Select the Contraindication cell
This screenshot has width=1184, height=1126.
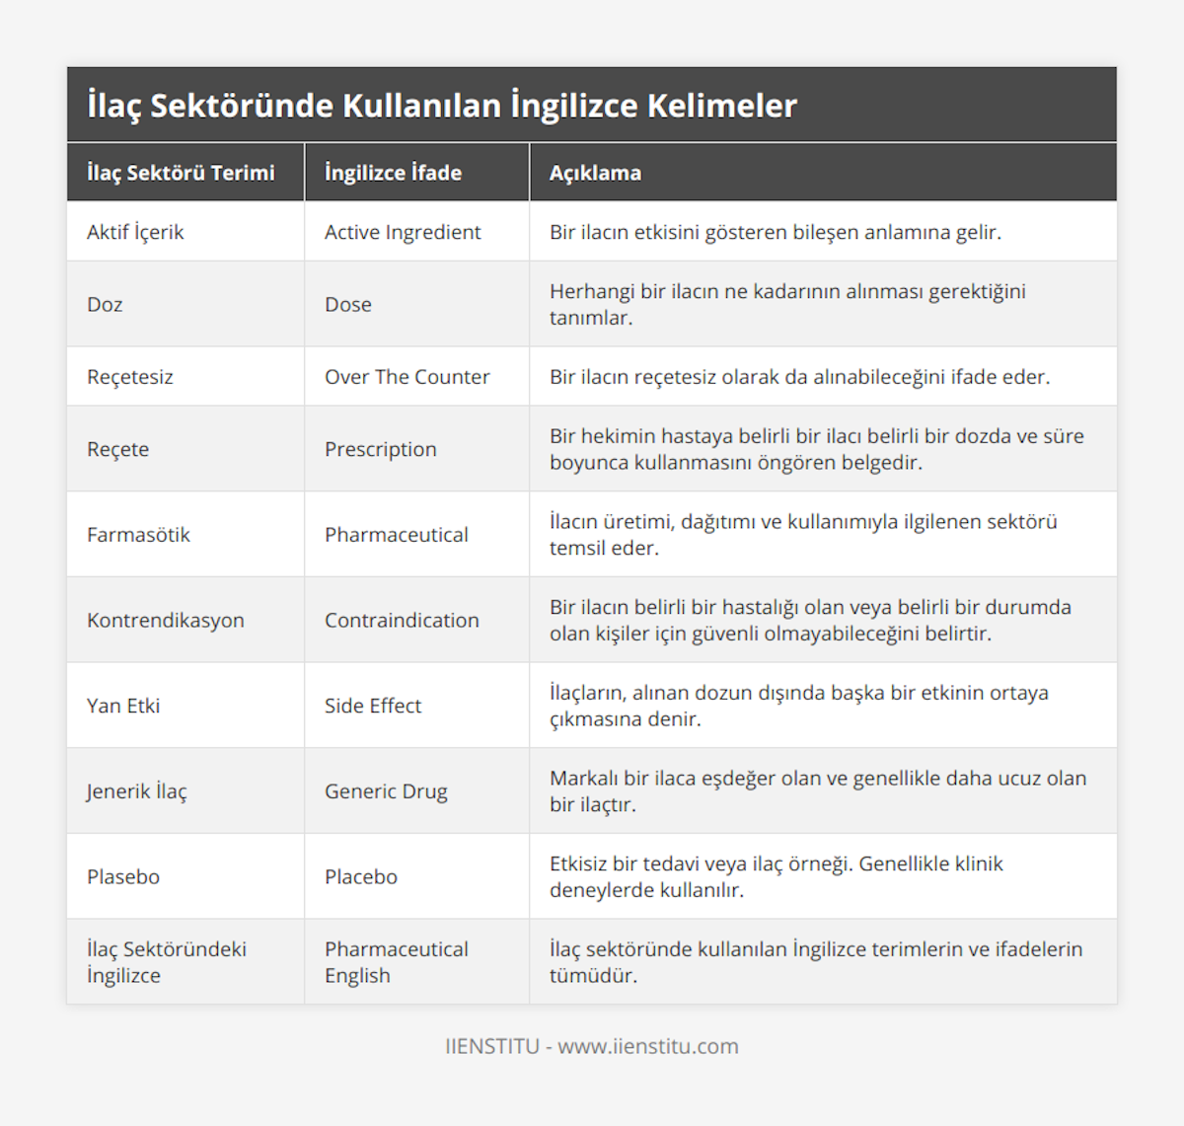[x=402, y=620]
